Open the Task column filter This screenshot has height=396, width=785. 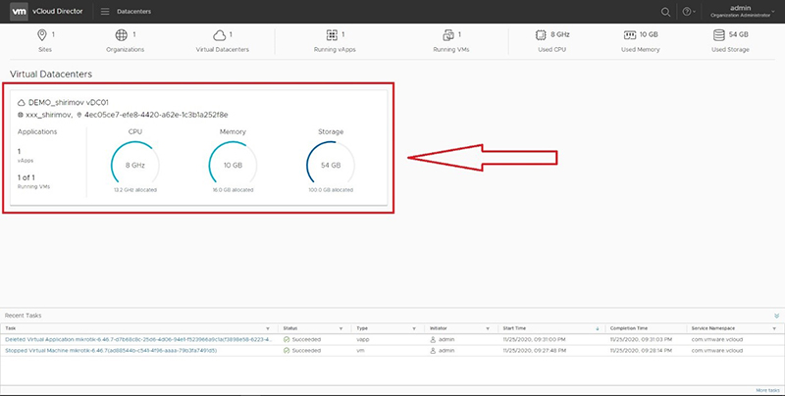coord(268,328)
